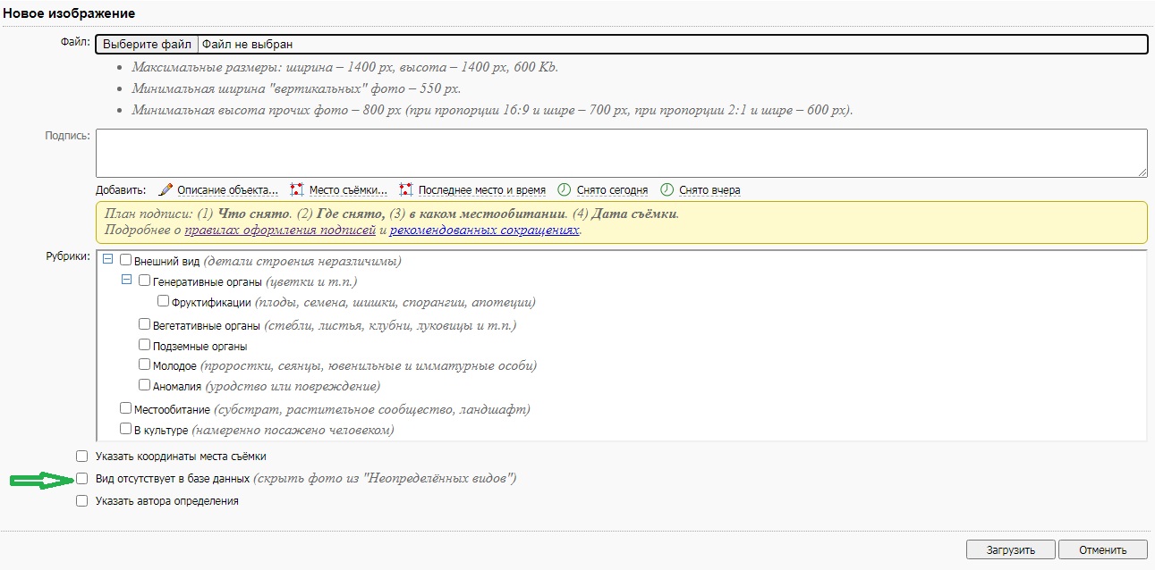Check Указать автора определения option
This screenshot has height=570, width=1155.
(x=82, y=501)
